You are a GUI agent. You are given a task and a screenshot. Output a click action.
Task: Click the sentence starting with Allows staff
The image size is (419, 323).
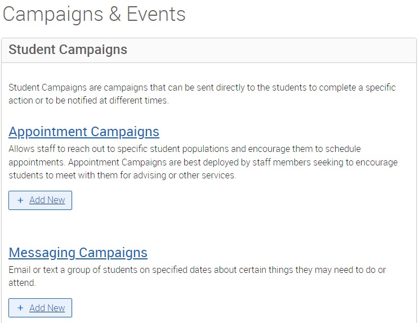click(185, 149)
